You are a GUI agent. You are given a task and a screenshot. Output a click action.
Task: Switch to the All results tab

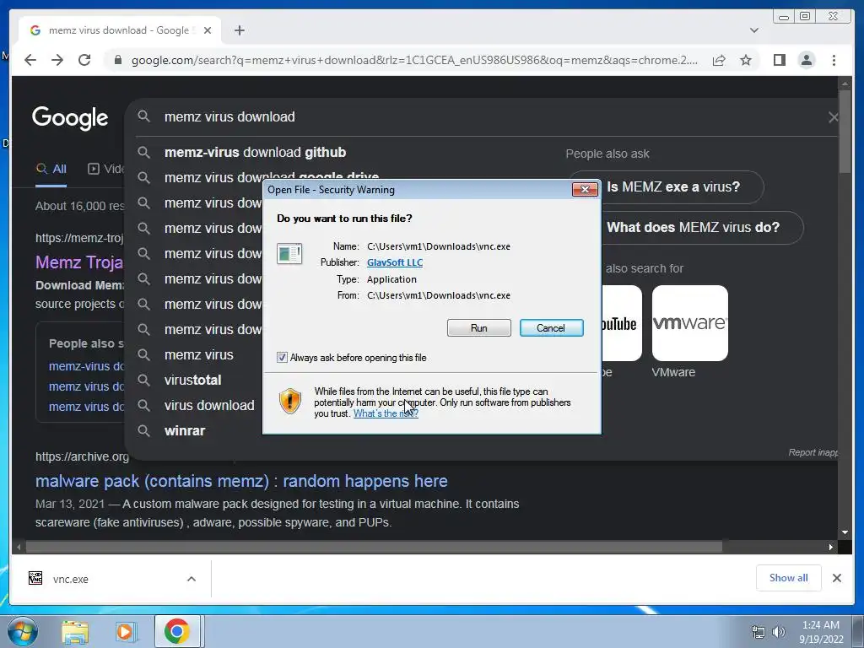[51, 169]
